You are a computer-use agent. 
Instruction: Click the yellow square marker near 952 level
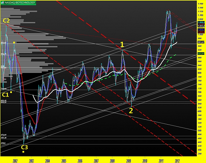[x=14, y=42]
